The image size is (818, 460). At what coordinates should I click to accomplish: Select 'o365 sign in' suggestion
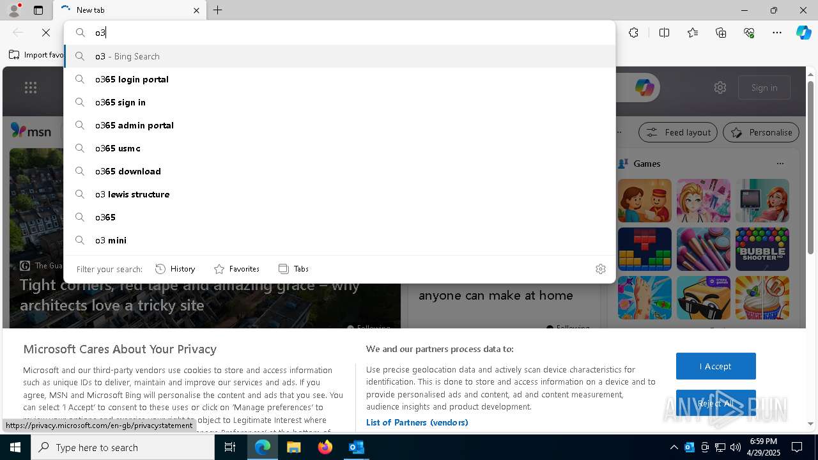pos(339,102)
